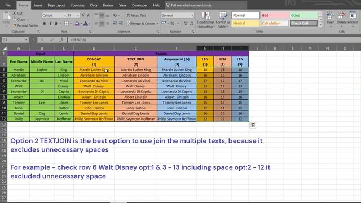The width and height of the screenshot is (361, 203).
Task: Decrease indent in Alignment group
Action: (x=115, y=23)
